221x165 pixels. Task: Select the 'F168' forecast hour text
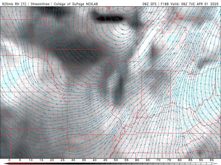165,4
